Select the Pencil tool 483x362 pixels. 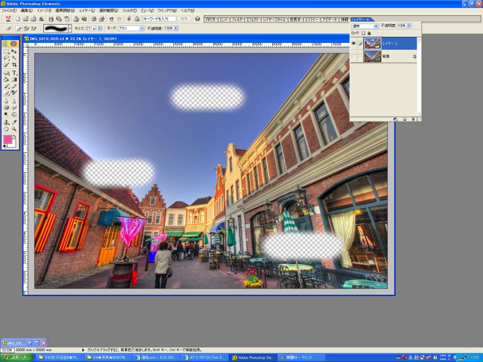click(14, 86)
